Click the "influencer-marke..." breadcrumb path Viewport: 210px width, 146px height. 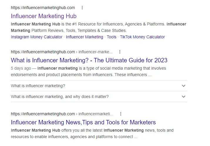(95, 52)
